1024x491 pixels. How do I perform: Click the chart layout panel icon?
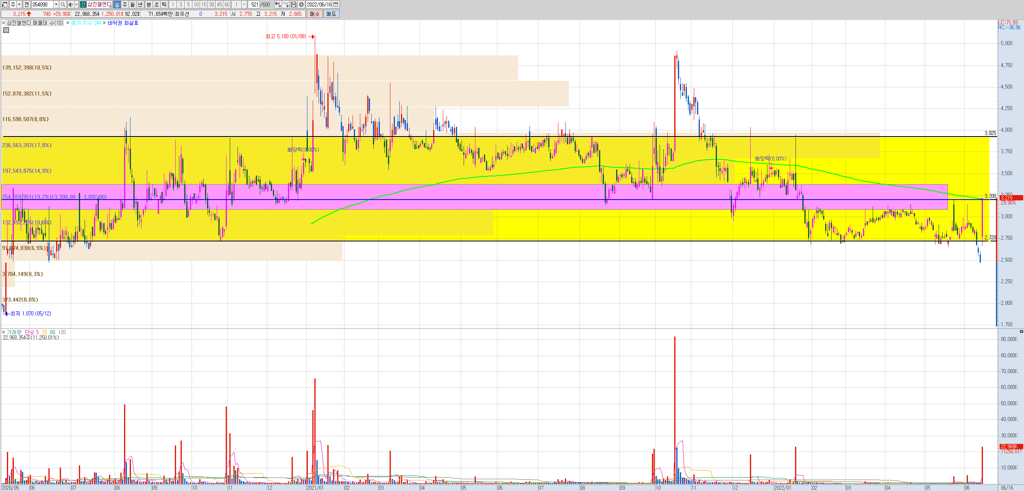pyautogui.click(x=5, y=4)
